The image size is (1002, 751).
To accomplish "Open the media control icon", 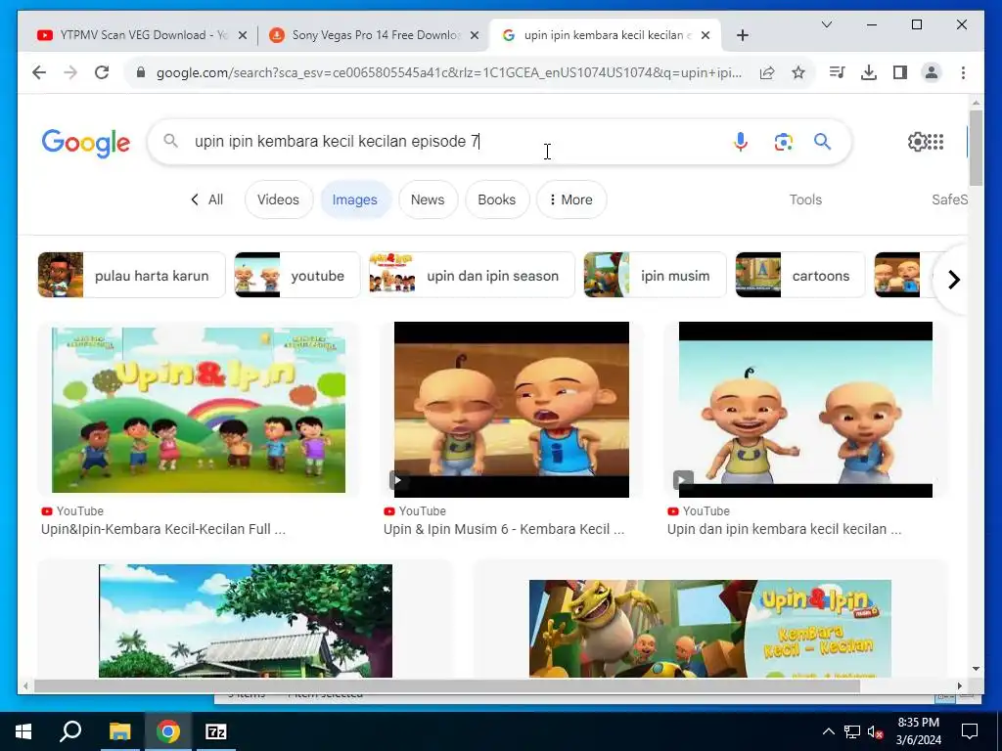I will click(837, 72).
